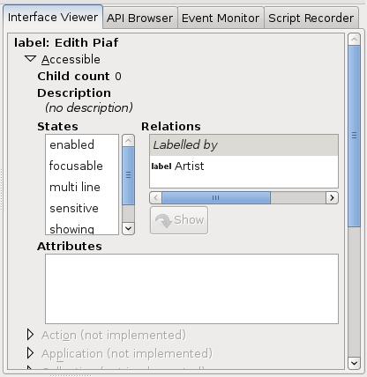The height and width of the screenshot is (377, 367).
Task: Switch to the API Browser tab
Action: 140,18
